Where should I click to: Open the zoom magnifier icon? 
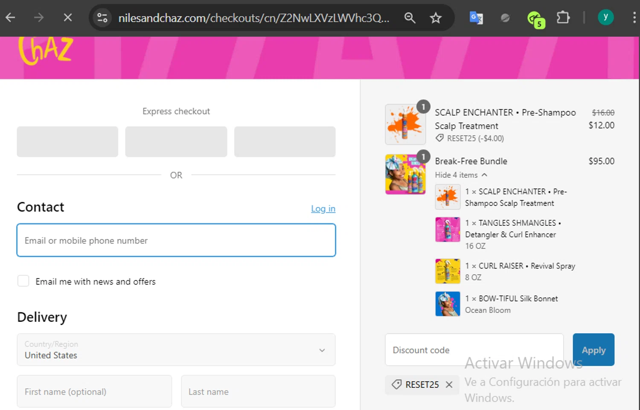(410, 17)
